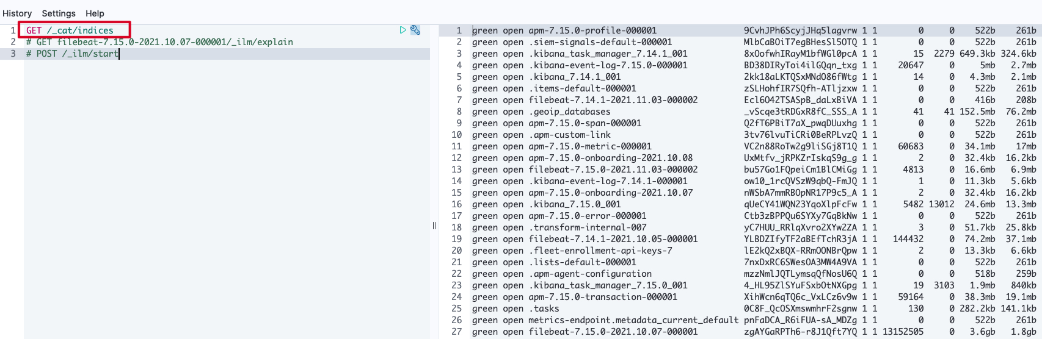The image size is (1042, 339).
Task: Click .kibana_task_manager_7.14.1_001 index name
Action: [608, 54]
